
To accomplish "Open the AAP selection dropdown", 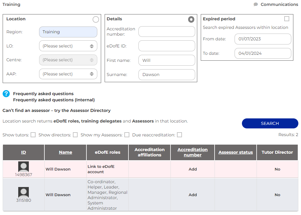I will (x=68, y=74).
